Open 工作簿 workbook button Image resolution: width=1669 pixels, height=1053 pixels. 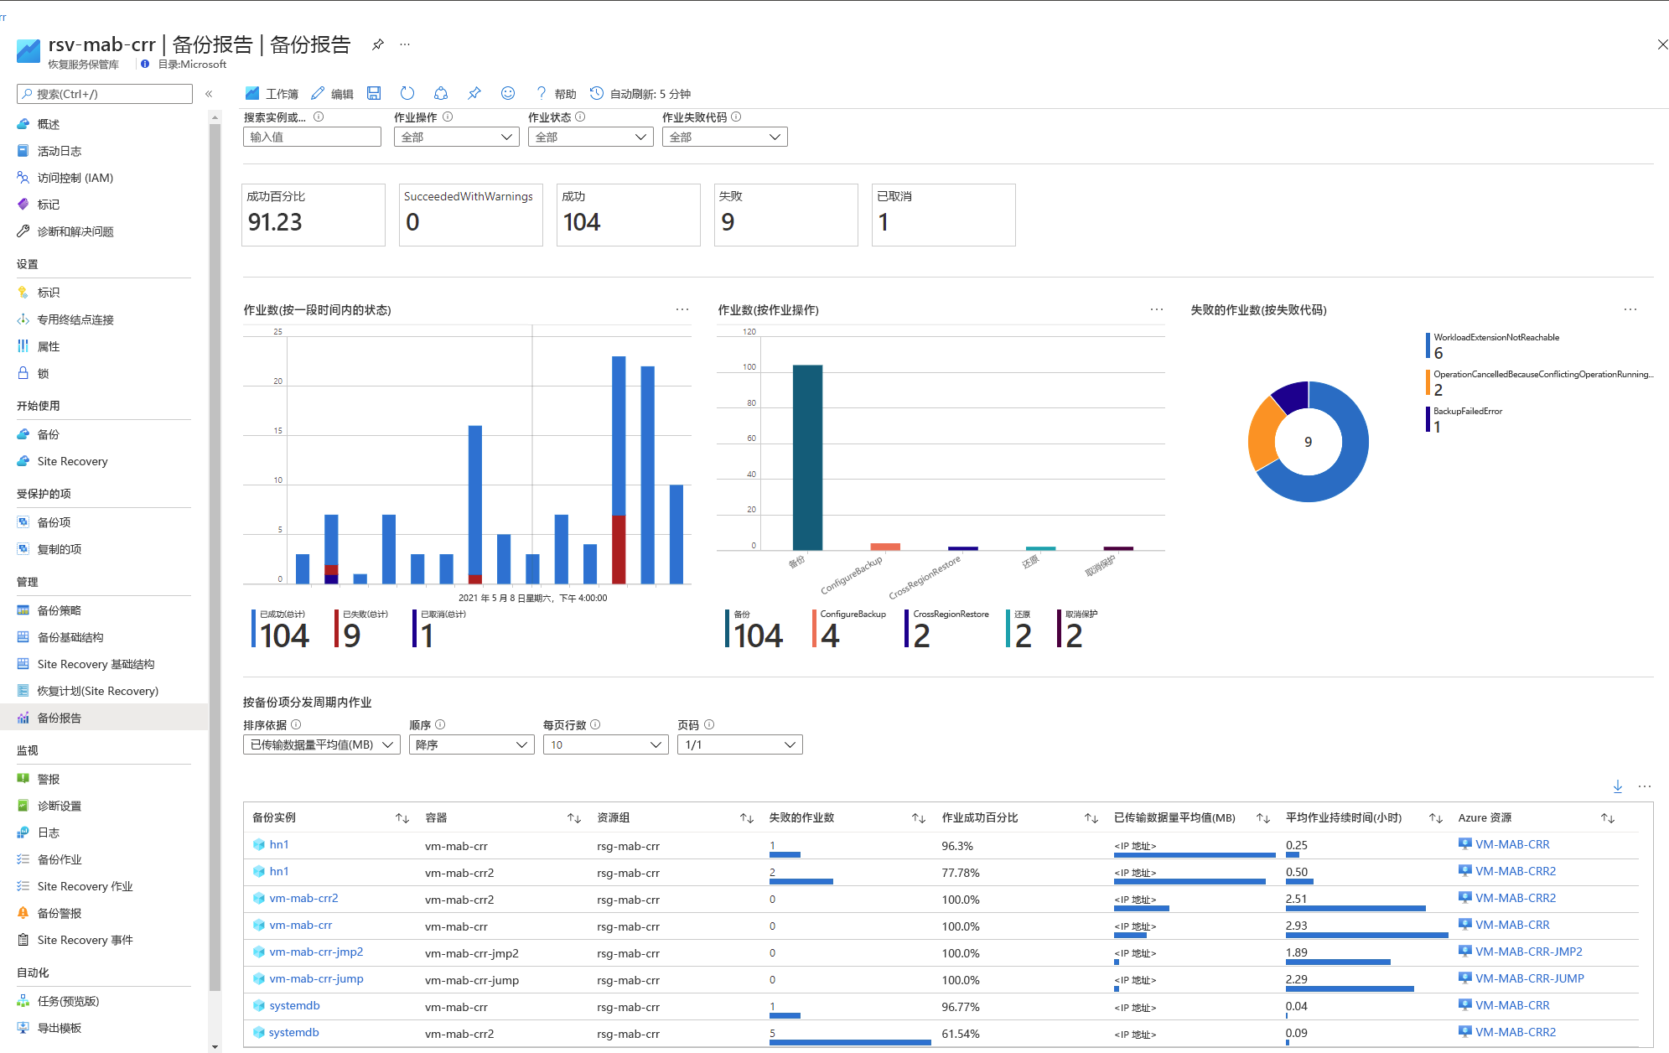click(272, 93)
